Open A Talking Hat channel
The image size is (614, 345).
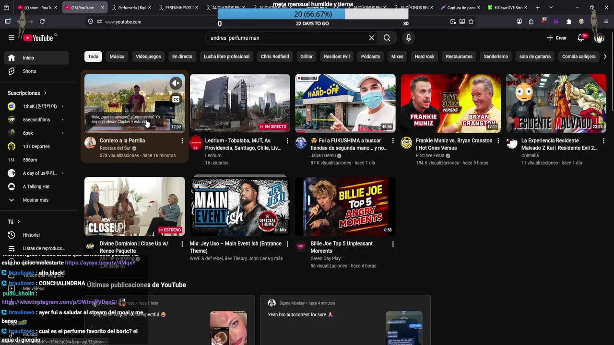point(36,186)
